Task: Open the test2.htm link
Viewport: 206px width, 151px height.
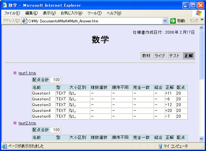Action: click(27, 123)
